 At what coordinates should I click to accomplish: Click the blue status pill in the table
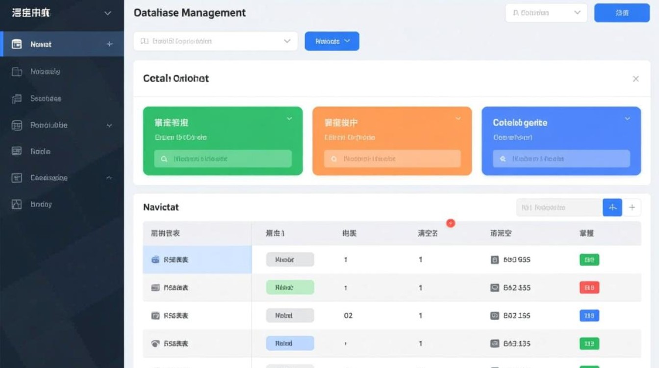(x=290, y=343)
